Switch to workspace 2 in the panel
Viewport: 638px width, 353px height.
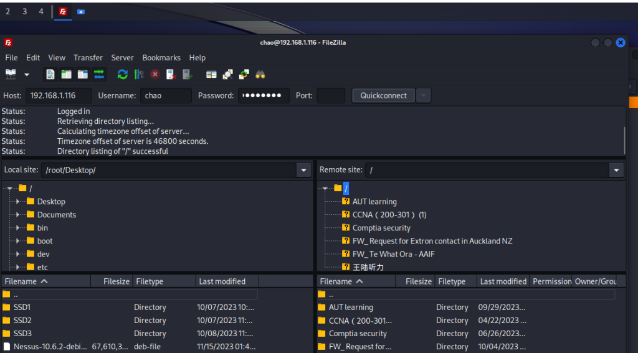click(x=7, y=12)
